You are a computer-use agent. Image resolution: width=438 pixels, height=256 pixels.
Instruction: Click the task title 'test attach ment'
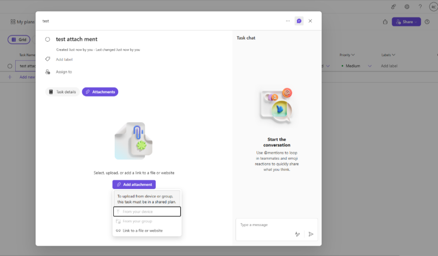click(x=77, y=39)
